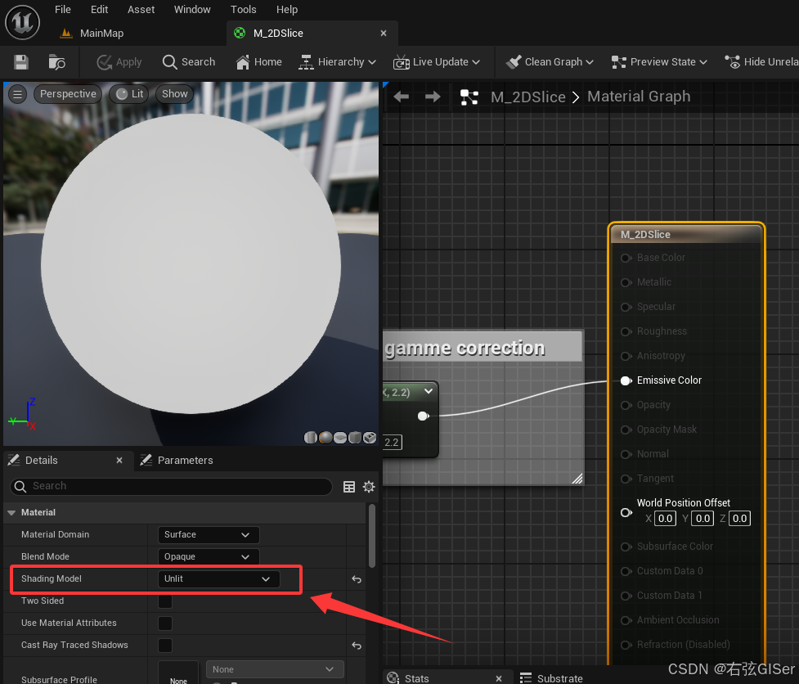Image resolution: width=799 pixels, height=684 pixels.
Task: Open the Help menu
Action: [287, 10]
